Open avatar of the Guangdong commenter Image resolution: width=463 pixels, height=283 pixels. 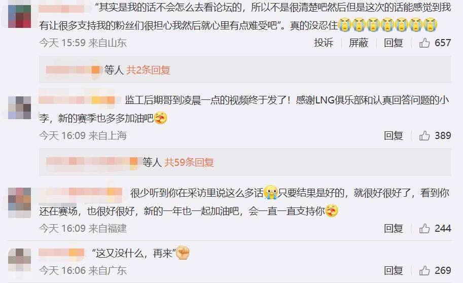coord(19,260)
